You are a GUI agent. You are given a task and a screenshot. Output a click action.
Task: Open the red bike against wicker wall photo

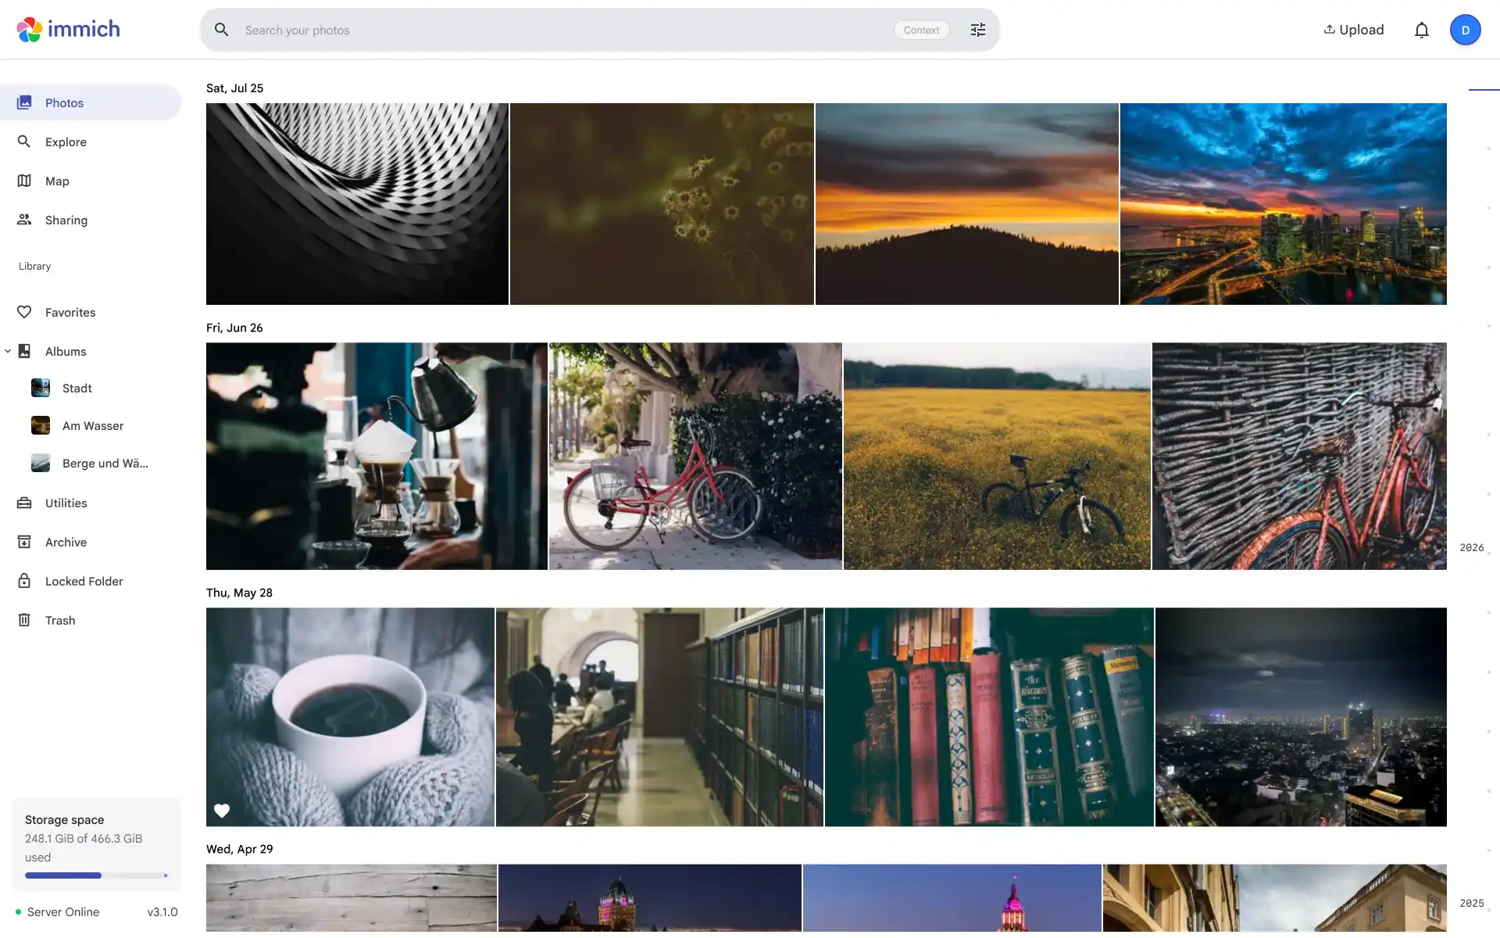[1299, 456]
